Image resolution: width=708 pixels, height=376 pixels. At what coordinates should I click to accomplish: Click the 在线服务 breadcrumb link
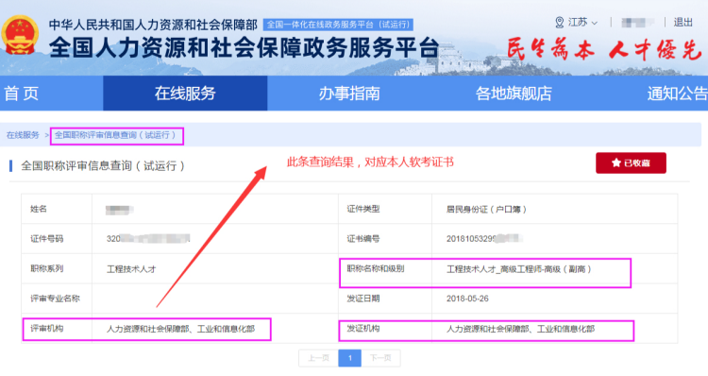pos(23,135)
